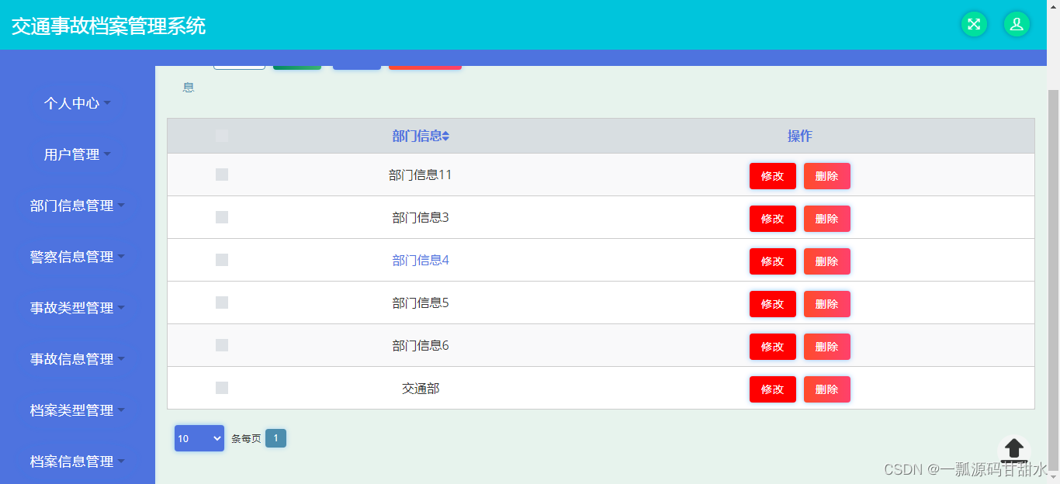Check the box for 部门信息11
Viewport: 1060px width, 484px height.
(222, 175)
